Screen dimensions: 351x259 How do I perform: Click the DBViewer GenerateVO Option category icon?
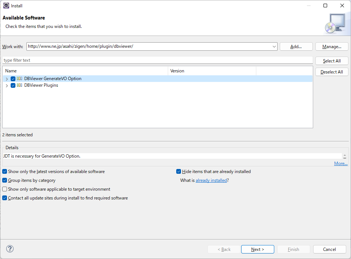tap(19, 79)
